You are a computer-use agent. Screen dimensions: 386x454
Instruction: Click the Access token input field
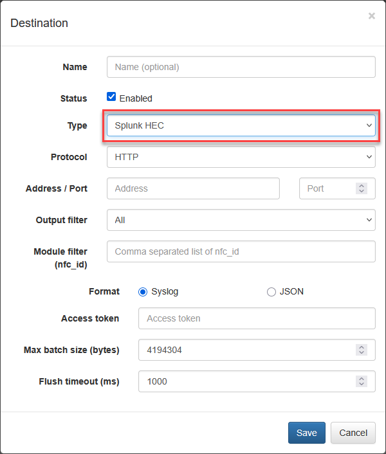[257, 318]
